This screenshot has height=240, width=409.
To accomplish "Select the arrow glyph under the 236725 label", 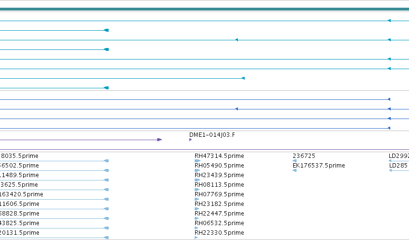I will (295, 161).
